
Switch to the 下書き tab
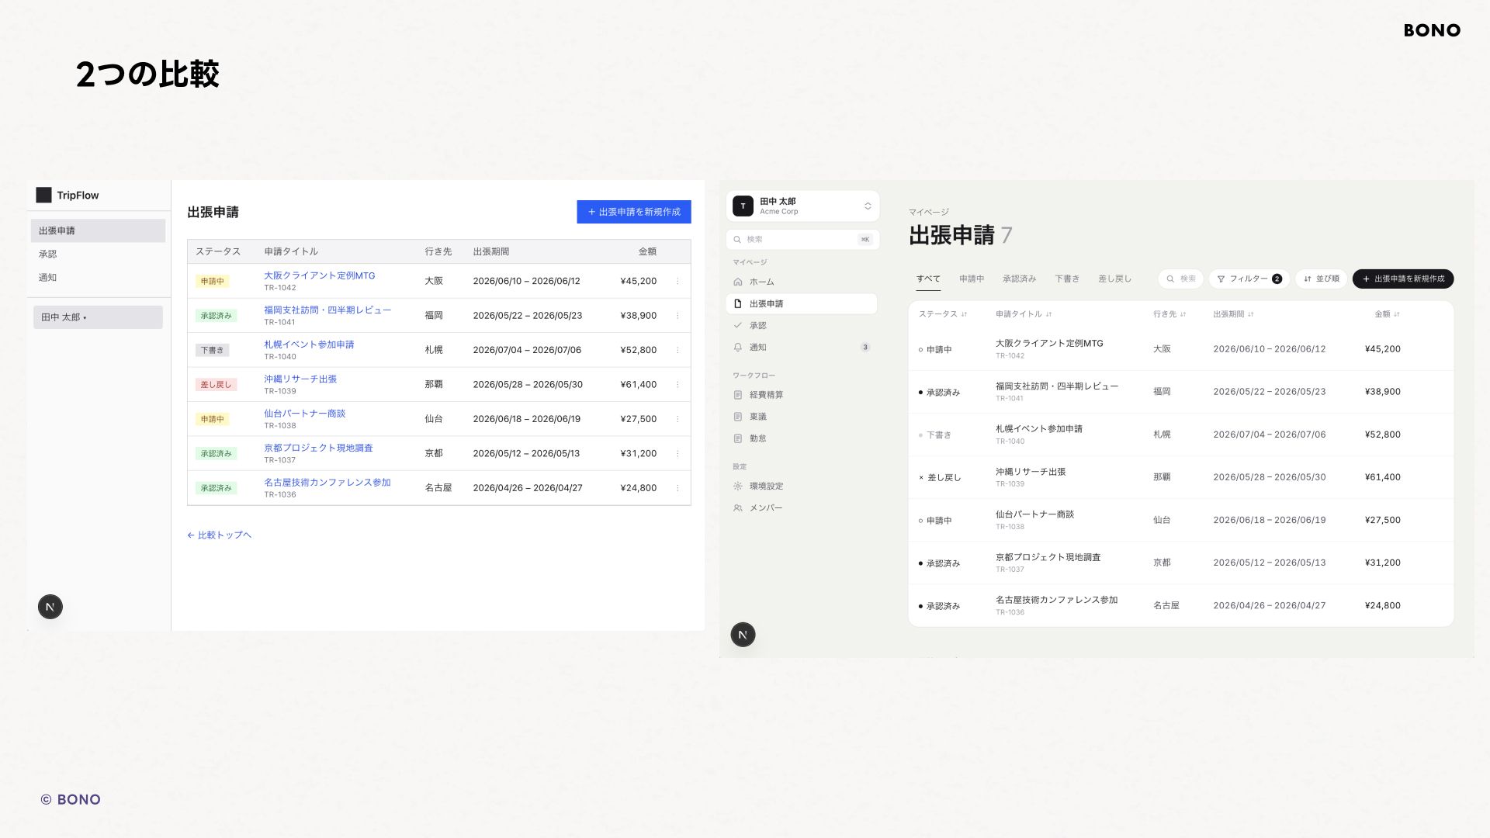coord(1067,279)
